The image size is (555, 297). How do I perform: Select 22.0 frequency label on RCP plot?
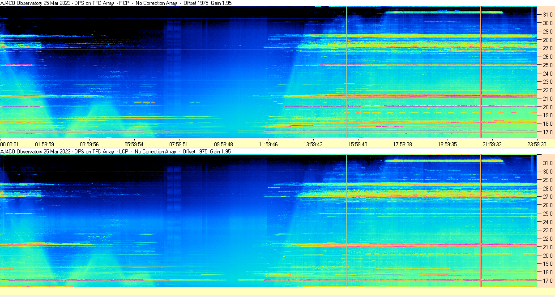pyautogui.click(x=548, y=90)
